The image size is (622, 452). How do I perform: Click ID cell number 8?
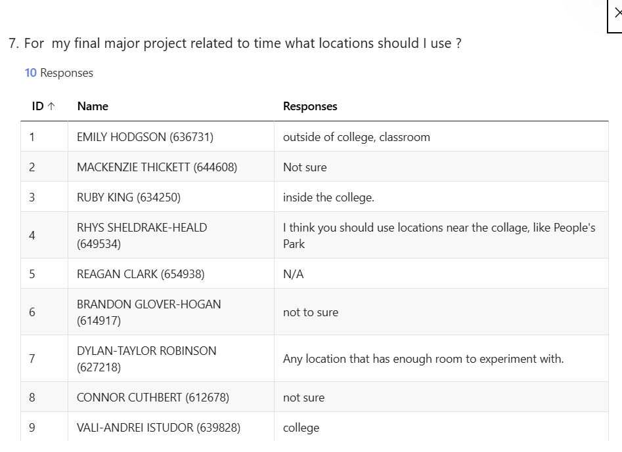(32, 398)
